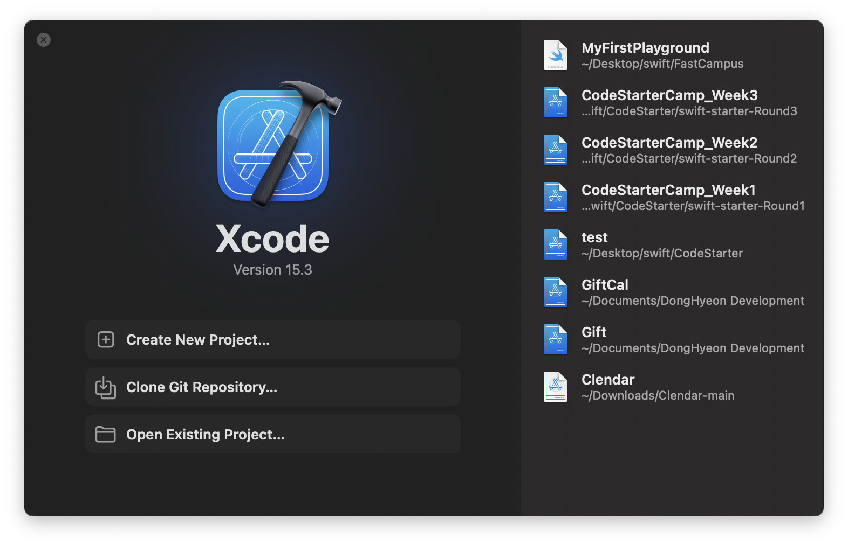Create New Project button

click(x=273, y=340)
